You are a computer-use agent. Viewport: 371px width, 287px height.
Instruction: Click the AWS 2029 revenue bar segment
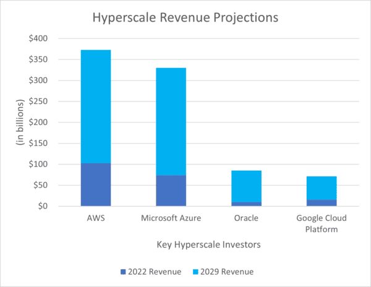point(96,106)
